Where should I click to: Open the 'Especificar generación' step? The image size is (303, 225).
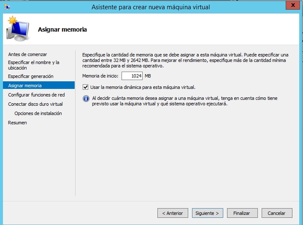[x=31, y=76]
